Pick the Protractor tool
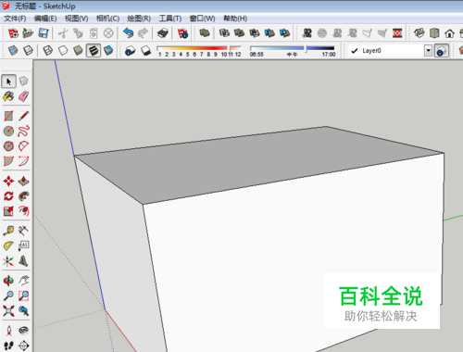463x352 pixels. tap(8, 245)
